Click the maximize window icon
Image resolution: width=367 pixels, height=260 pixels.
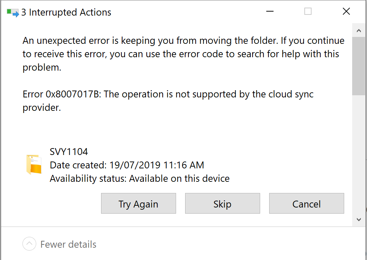tap(308, 11)
